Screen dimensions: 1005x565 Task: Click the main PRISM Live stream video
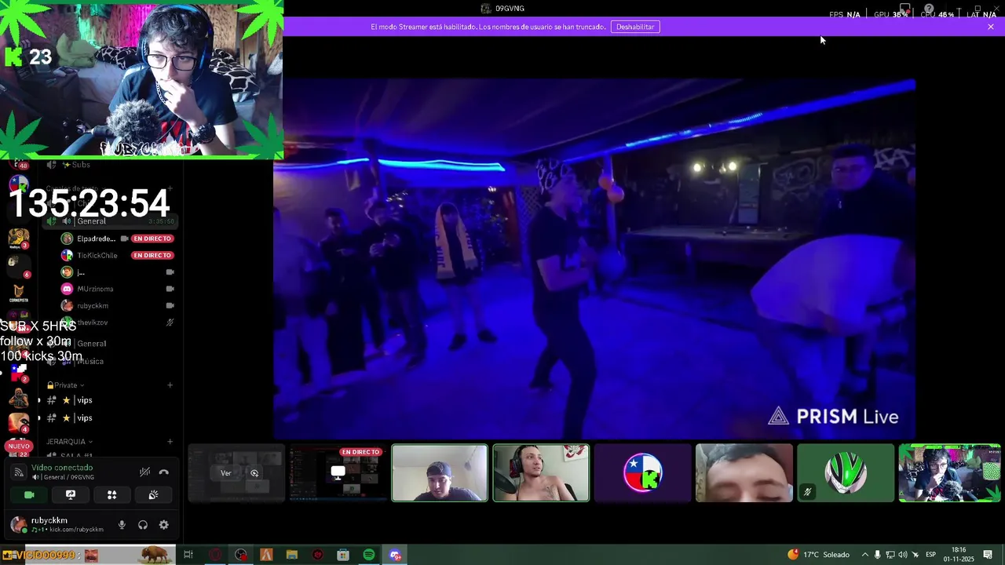click(x=594, y=259)
